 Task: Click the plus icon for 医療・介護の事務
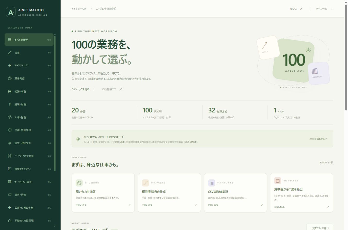click(10, 208)
